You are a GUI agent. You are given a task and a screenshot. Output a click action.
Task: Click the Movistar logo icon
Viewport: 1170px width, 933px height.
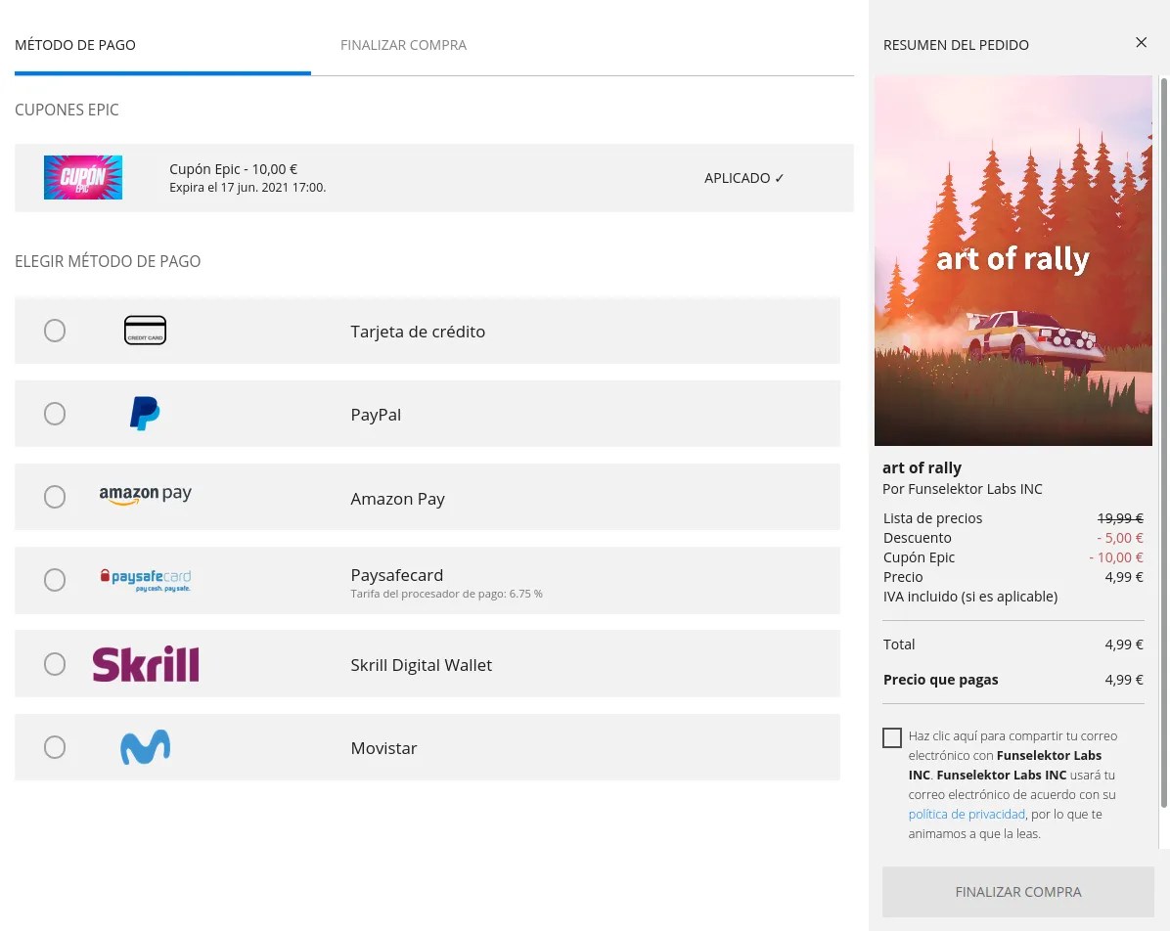pos(146,747)
